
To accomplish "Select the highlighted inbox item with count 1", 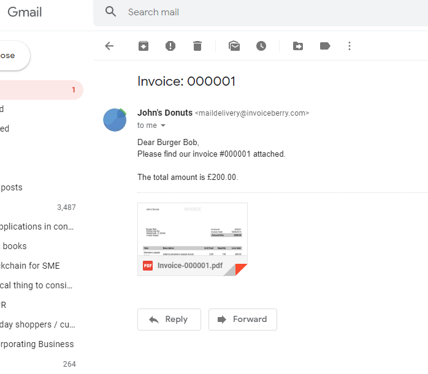I will (41, 90).
